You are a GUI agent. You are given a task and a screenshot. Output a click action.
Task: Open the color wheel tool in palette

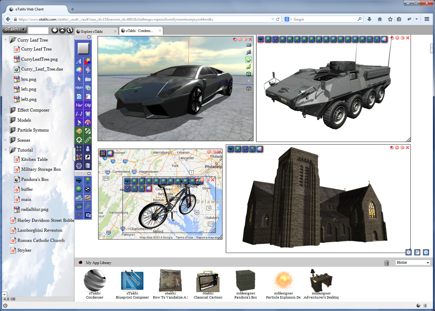[79, 70]
